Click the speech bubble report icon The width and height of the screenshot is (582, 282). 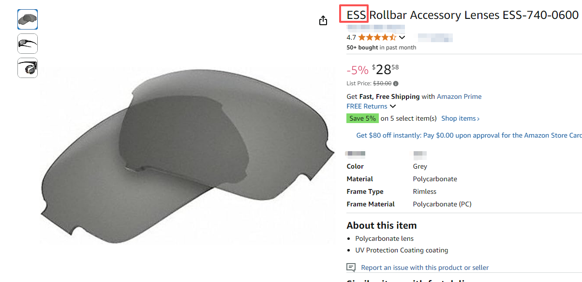point(351,267)
